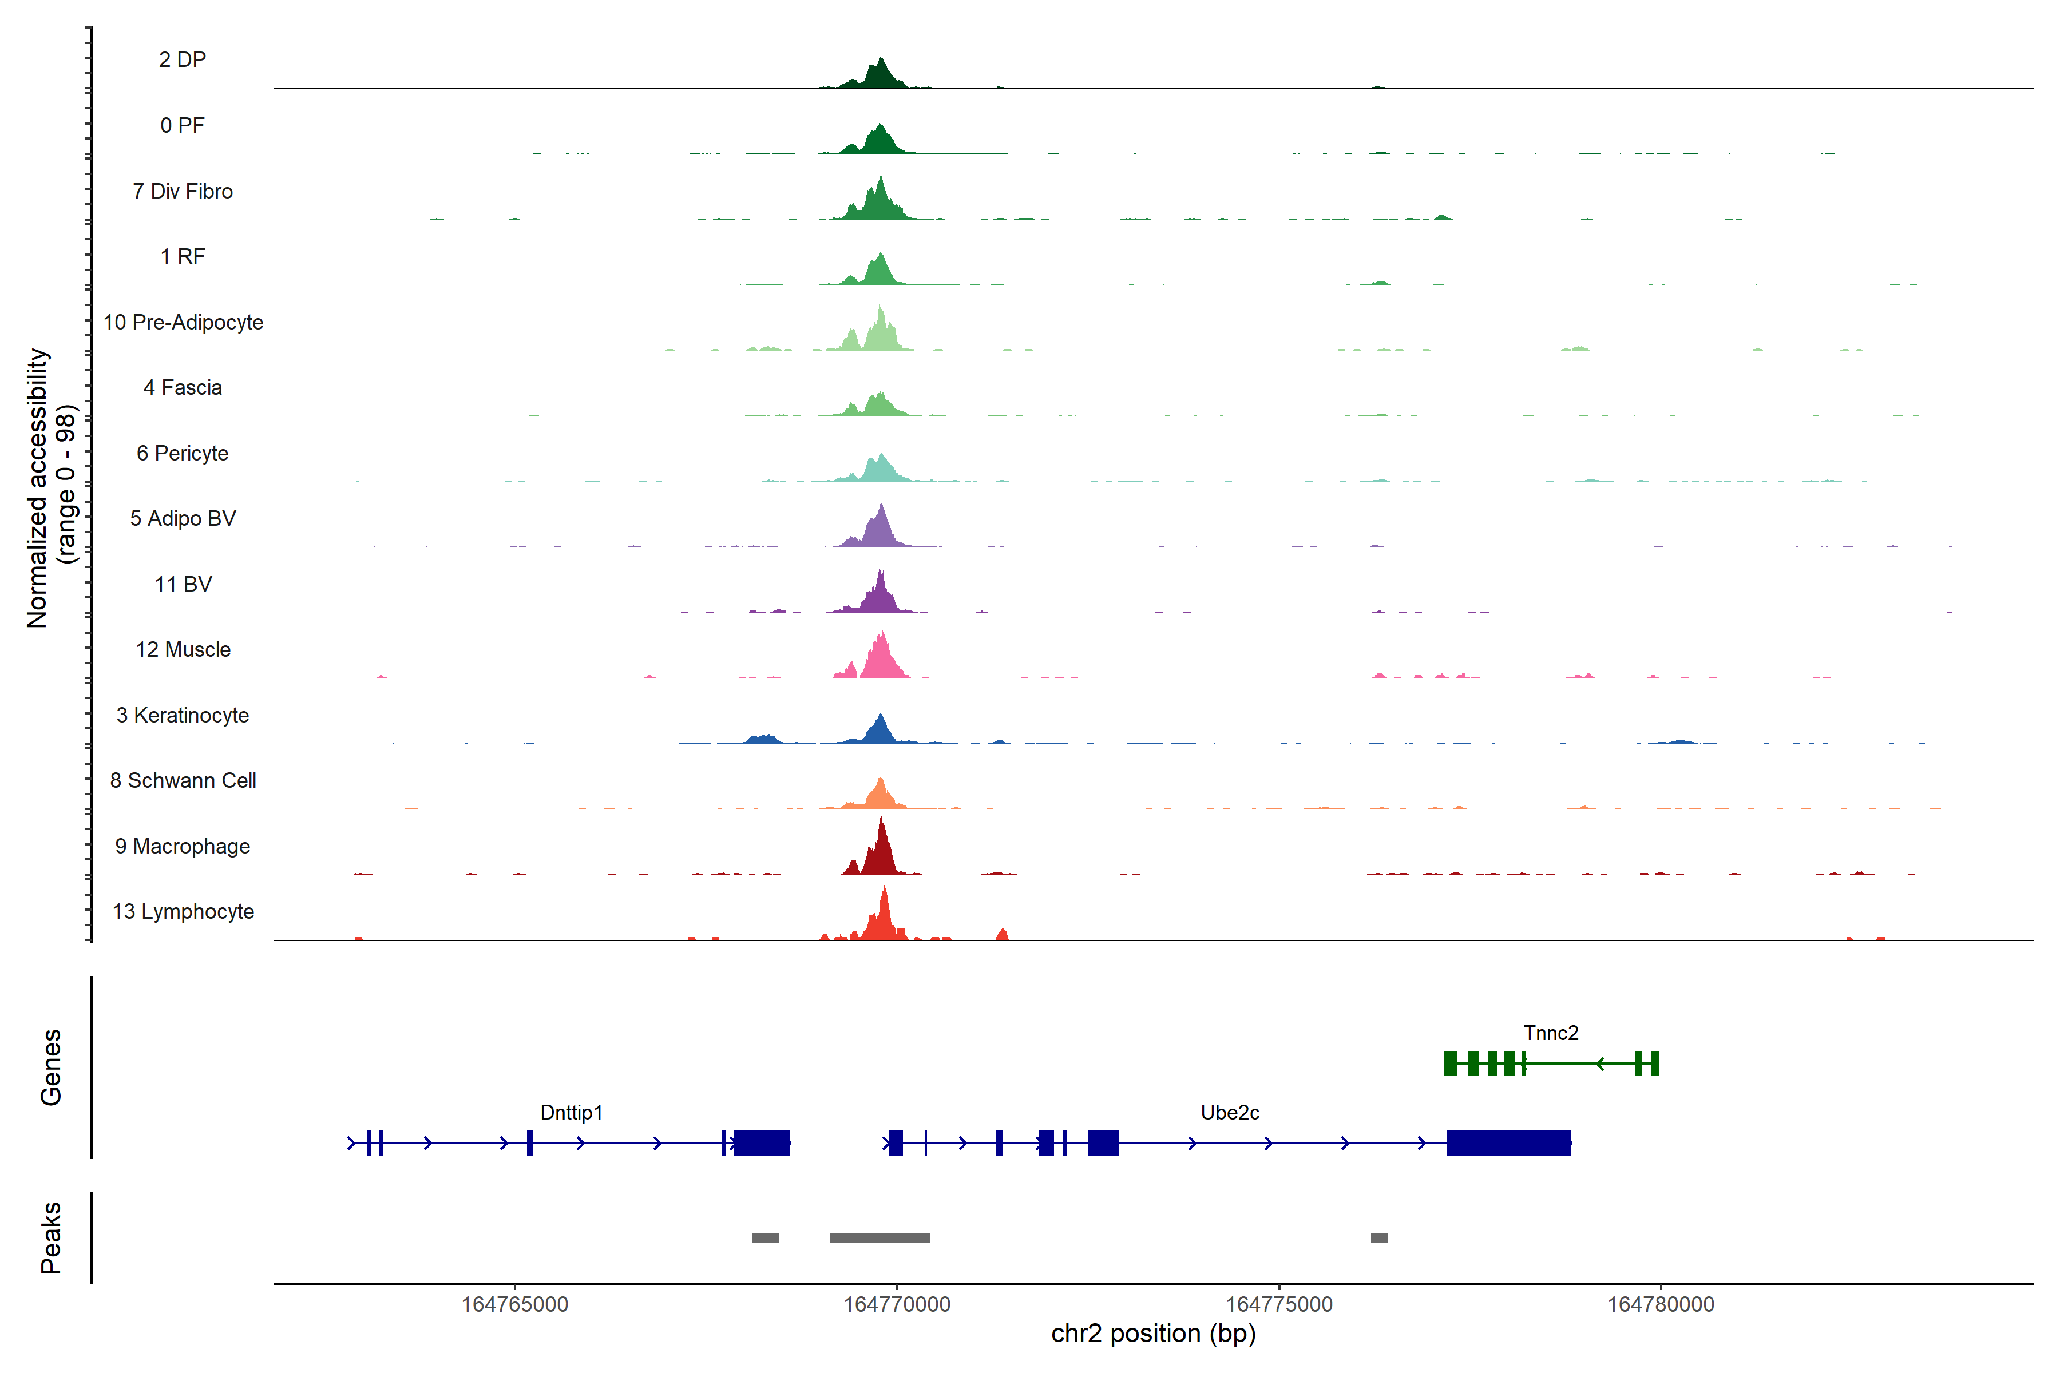Viewport: 2060px width, 1373px height.
Task: Click the chr2 position (bp) axis title
Action: click(x=1152, y=1334)
